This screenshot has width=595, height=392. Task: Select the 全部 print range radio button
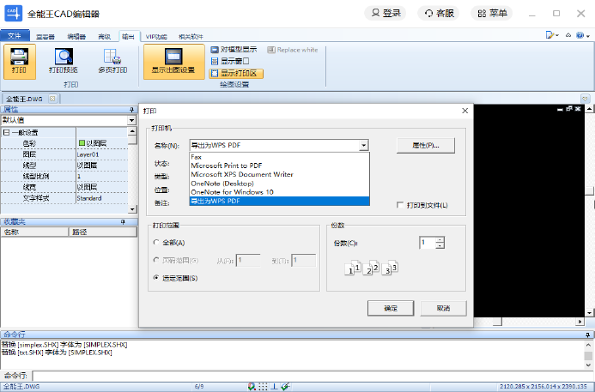[x=156, y=243]
